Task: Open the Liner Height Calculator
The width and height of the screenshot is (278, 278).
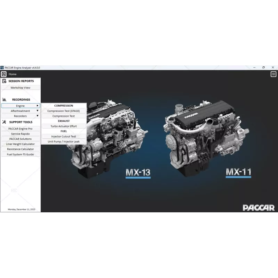Action: point(20,144)
